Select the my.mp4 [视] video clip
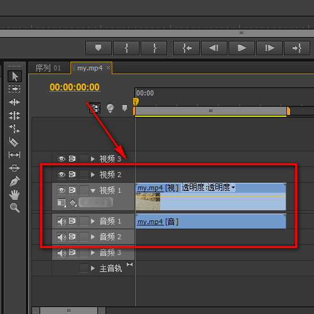The image size is (314, 314). pos(210,197)
